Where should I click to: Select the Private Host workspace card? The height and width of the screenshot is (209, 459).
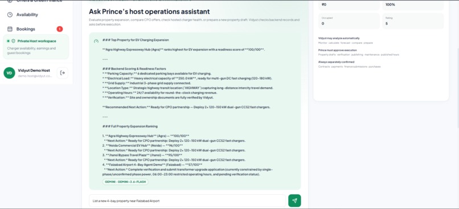(x=36, y=47)
